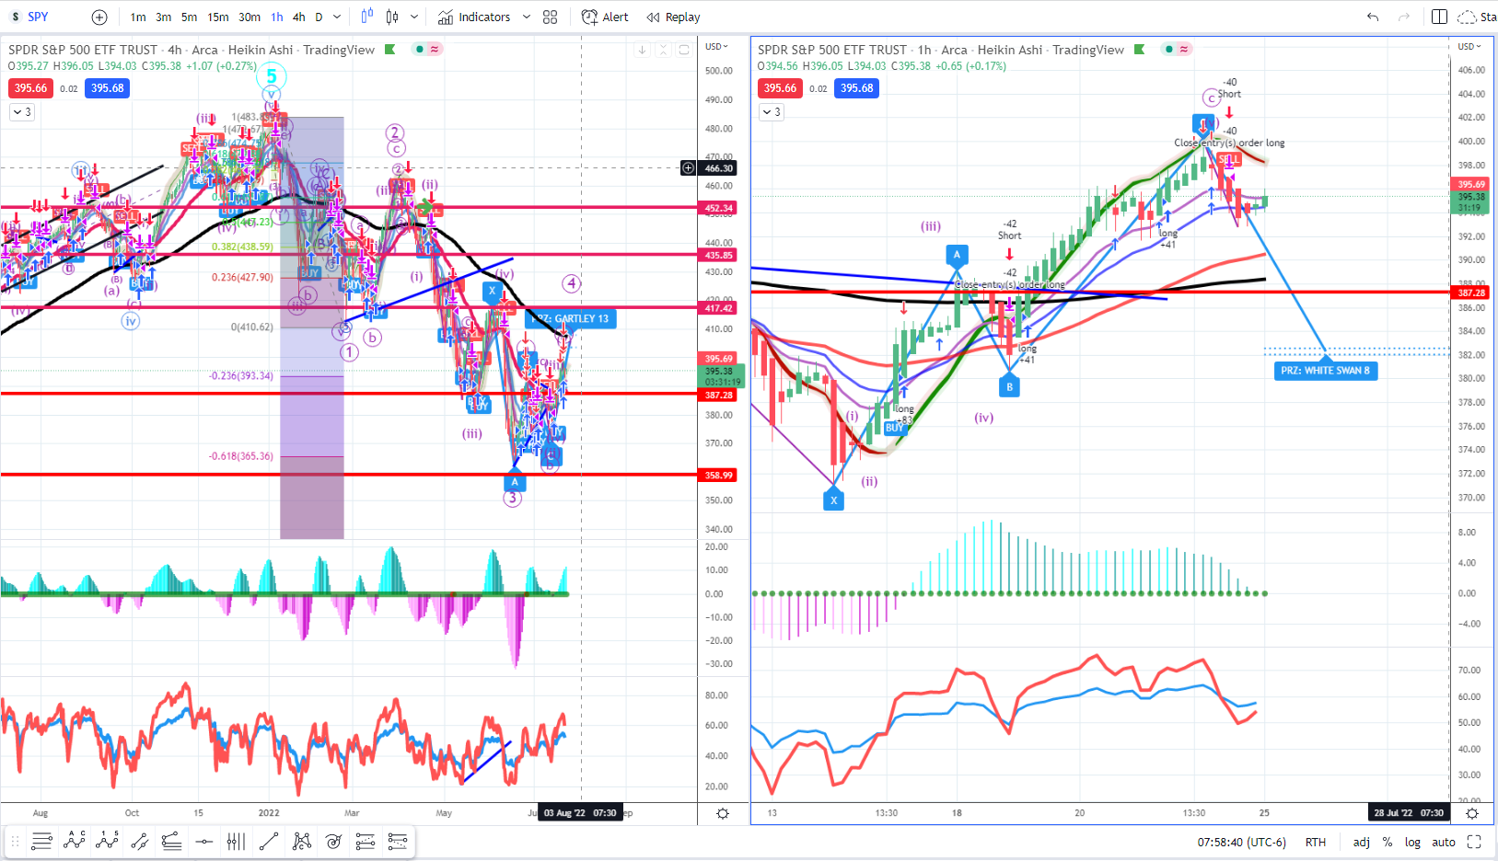Toggle log scale mode

[1412, 842]
